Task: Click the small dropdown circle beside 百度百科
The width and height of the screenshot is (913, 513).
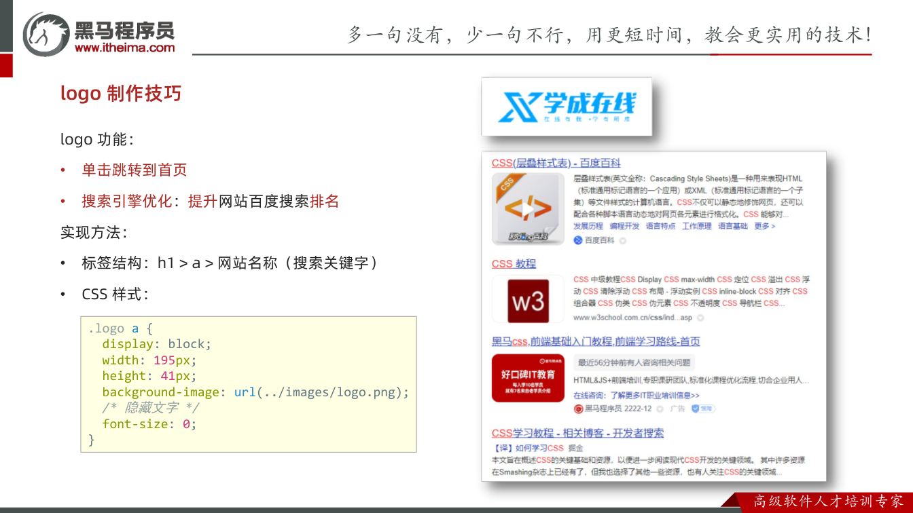Action: (623, 240)
